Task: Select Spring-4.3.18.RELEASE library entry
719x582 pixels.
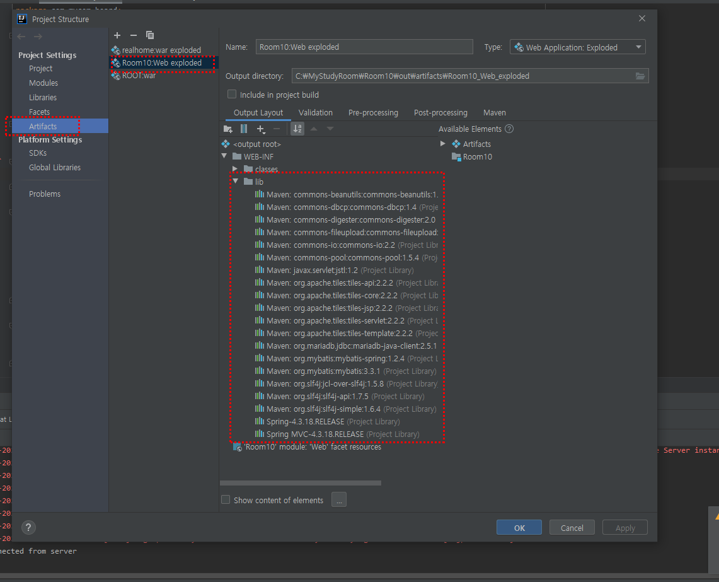Action: click(x=328, y=422)
